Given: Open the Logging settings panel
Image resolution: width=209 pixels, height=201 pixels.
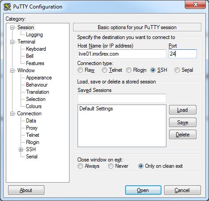Looking at the screenshot, I should pyautogui.click(x=35, y=35).
